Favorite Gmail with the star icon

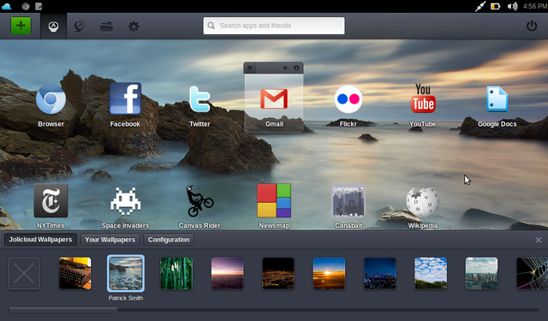[285, 68]
